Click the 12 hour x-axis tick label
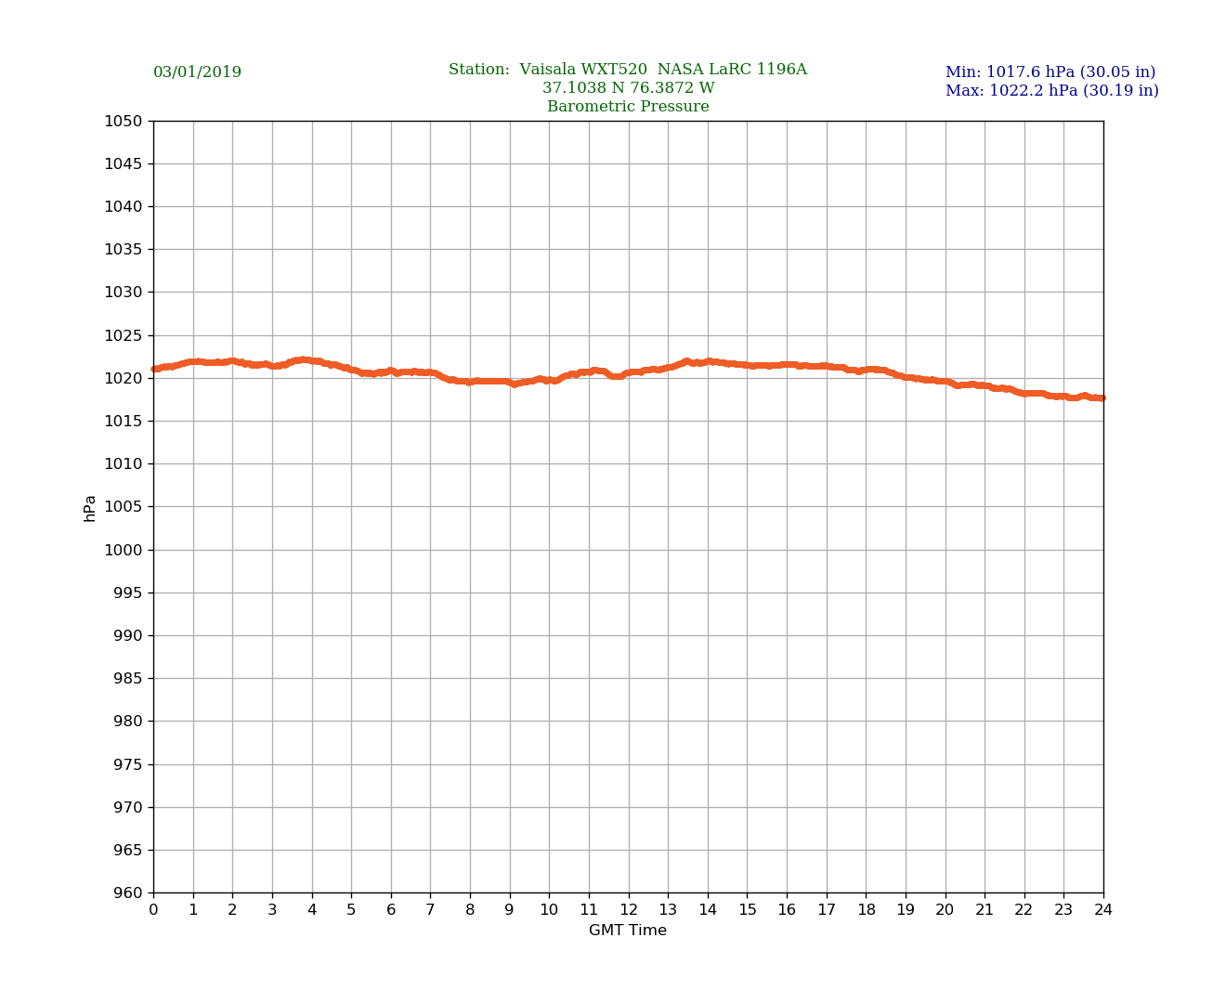The height and width of the screenshot is (1003, 1226). point(629,910)
